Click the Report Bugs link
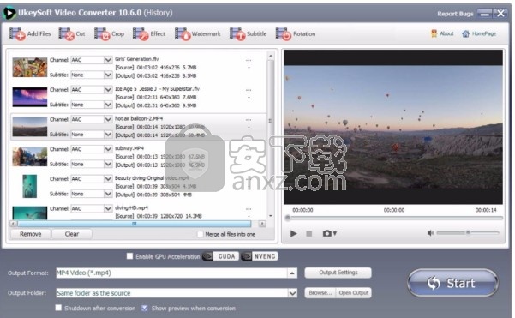Viewport: 515px width, 318px height. [x=455, y=14]
